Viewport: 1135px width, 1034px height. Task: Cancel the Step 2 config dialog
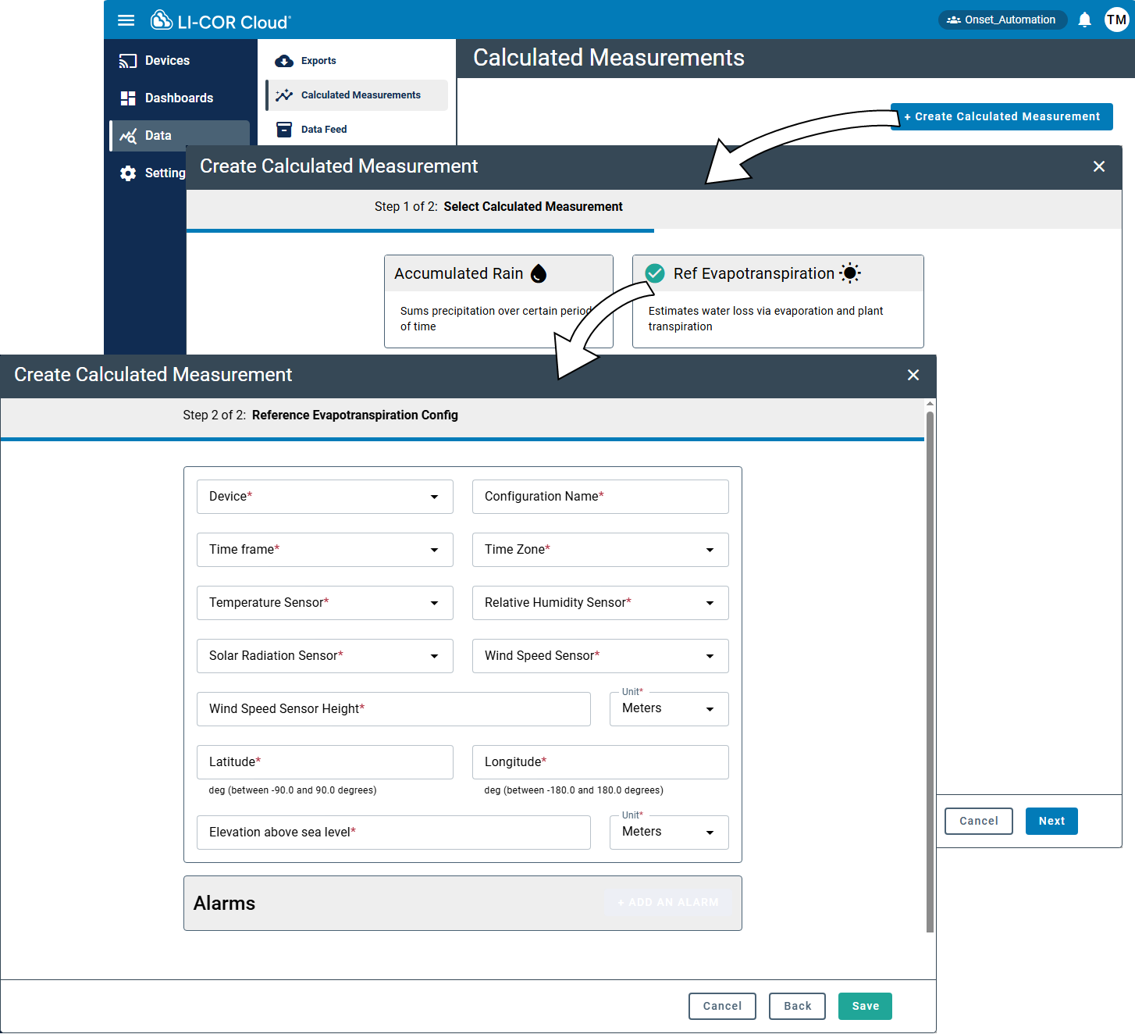[722, 1006]
